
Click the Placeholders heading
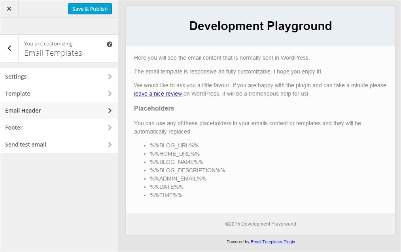pyautogui.click(x=154, y=109)
